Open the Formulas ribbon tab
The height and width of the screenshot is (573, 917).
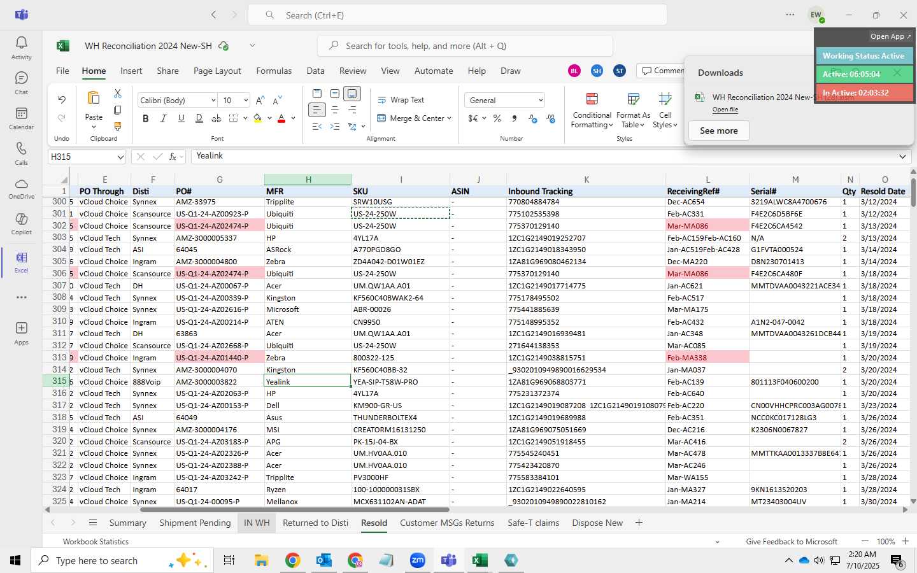274,71
